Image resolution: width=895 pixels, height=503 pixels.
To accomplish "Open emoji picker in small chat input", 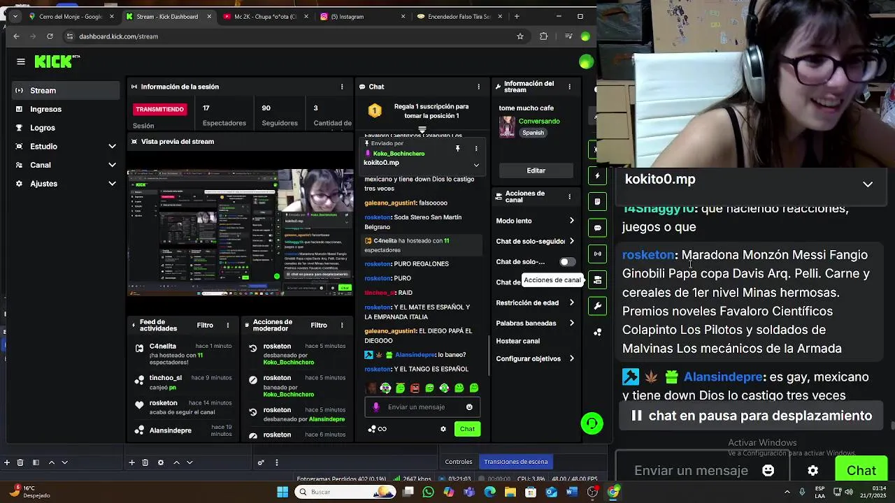I will tap(469, 407).
